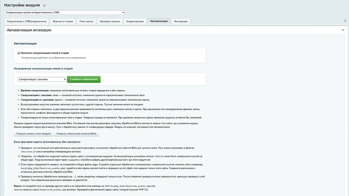Open the Воронка и стадии tab
Screen dimensions: 349x196
[x=63, y=21]
